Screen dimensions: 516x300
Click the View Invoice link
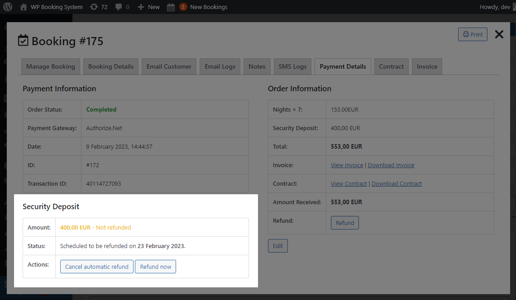tap(347, 165)
